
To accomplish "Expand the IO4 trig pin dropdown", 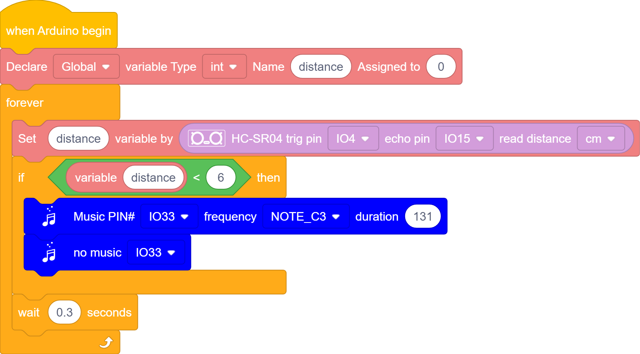I will pyautogui.click(x=353, y=138).
